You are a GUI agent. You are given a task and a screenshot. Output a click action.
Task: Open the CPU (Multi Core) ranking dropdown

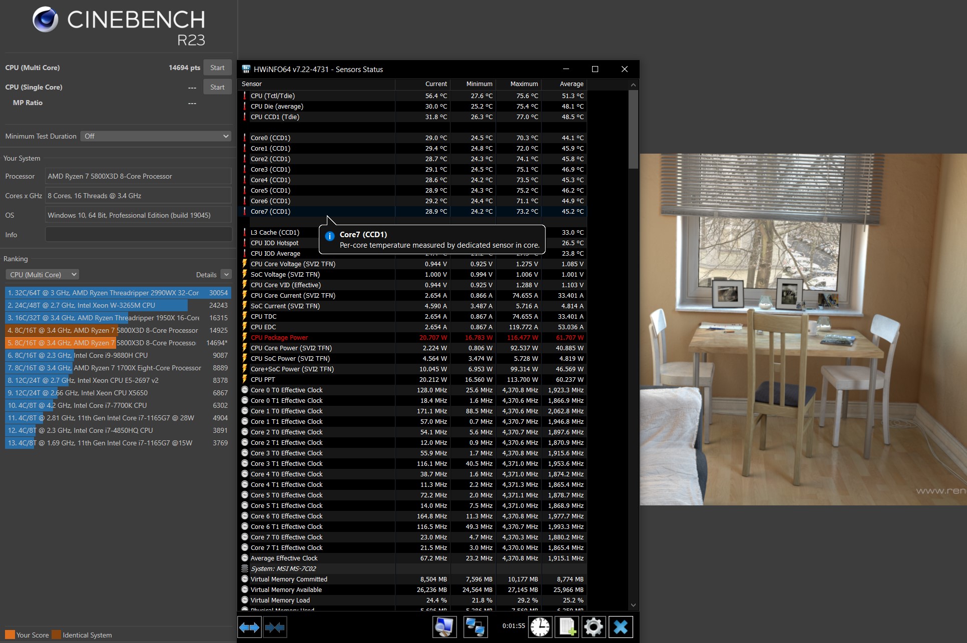tap(43, 275)
